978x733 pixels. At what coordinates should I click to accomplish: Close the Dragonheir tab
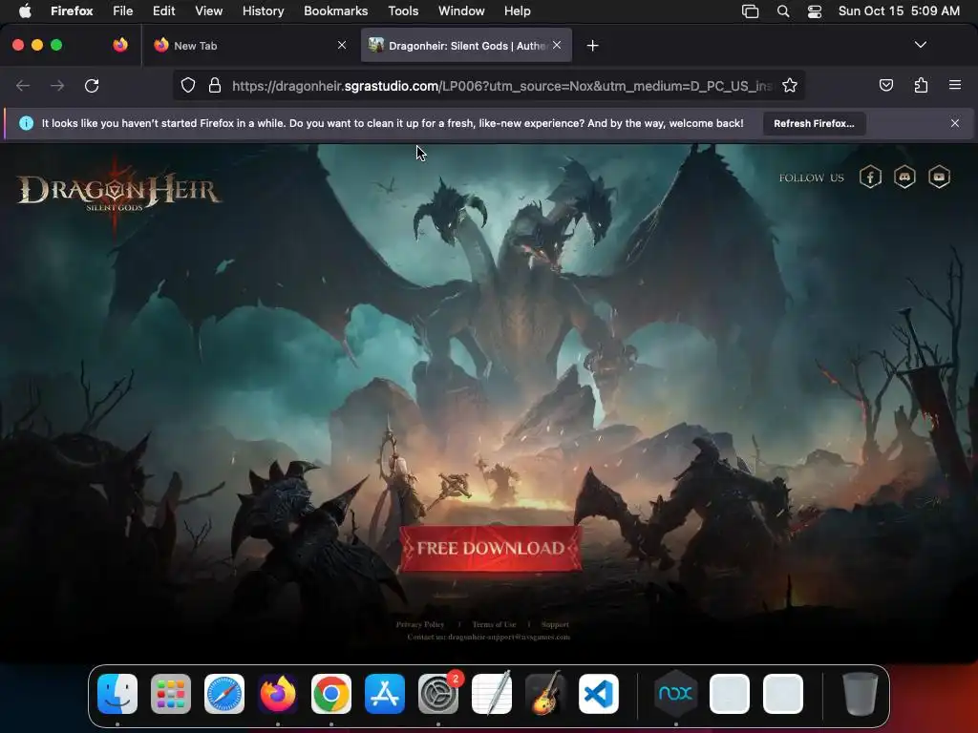(557, 45)
